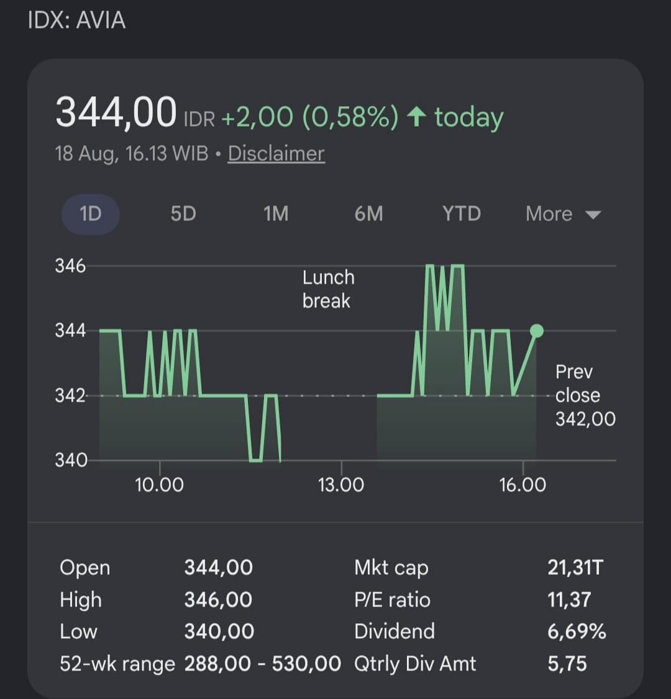The width and height of the screenshot is (671, 699).
Task: Click the 344,00 current price value
Action: coord(116,112)
